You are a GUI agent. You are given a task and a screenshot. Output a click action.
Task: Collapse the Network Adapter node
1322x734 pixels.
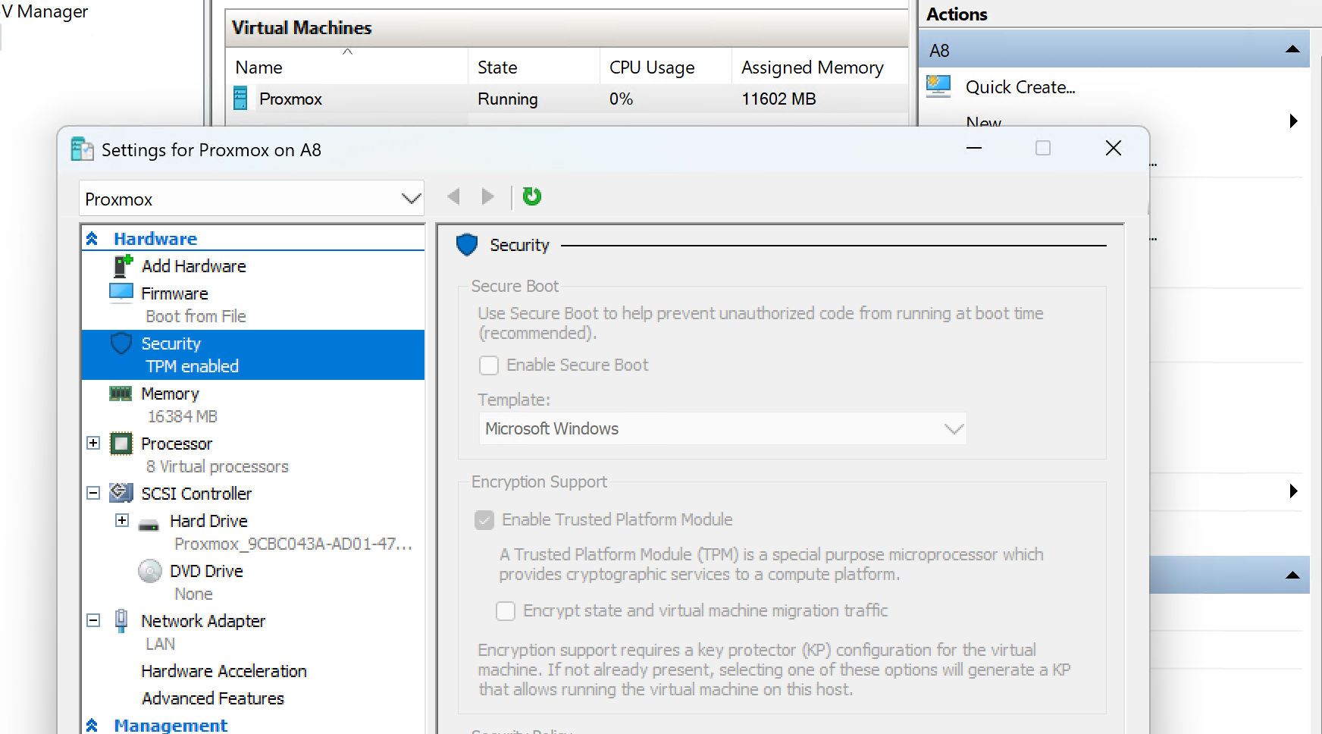(93, 620)
